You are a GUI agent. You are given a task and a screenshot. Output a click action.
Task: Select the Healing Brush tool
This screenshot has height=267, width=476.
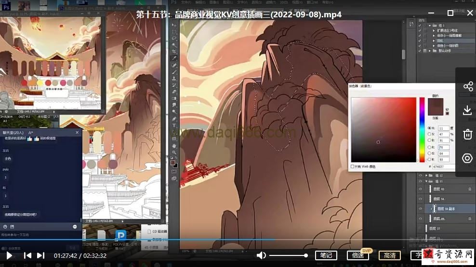pos(174,65)
